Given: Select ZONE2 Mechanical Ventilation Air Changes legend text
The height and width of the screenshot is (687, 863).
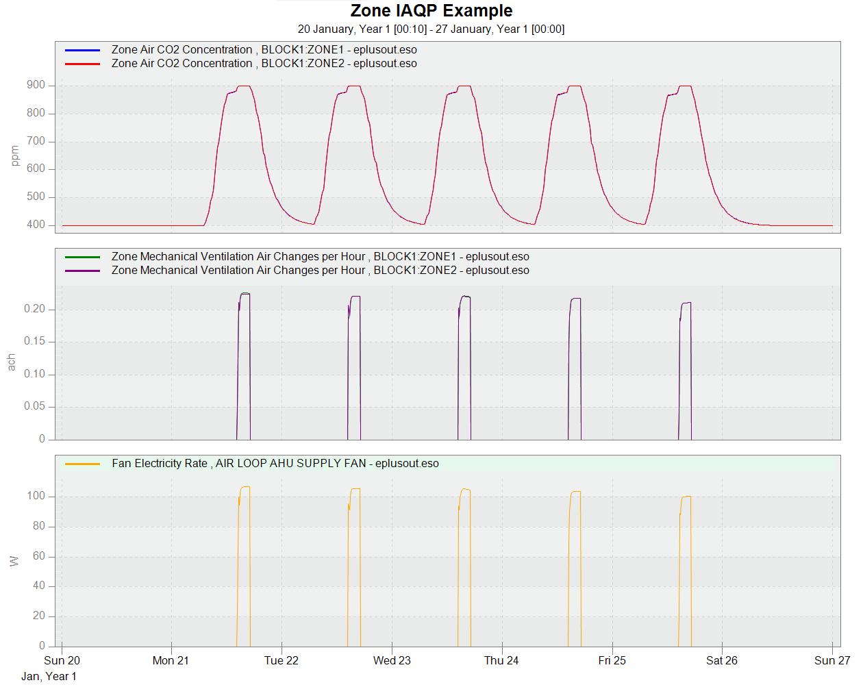Looking at the screenshot, I should [320, 271].
